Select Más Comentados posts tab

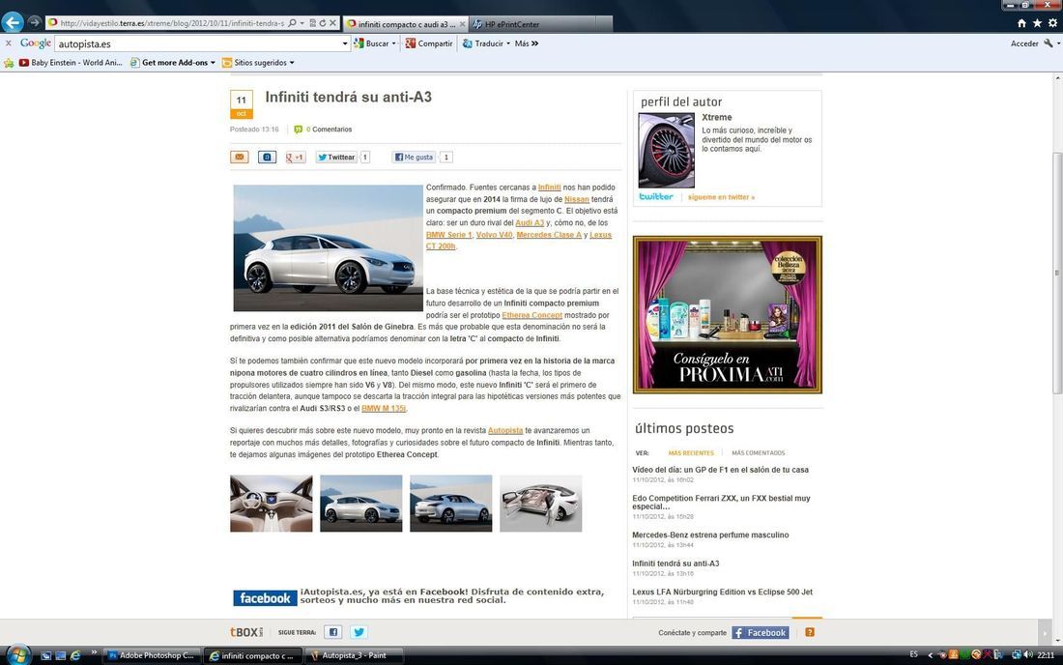758,452
